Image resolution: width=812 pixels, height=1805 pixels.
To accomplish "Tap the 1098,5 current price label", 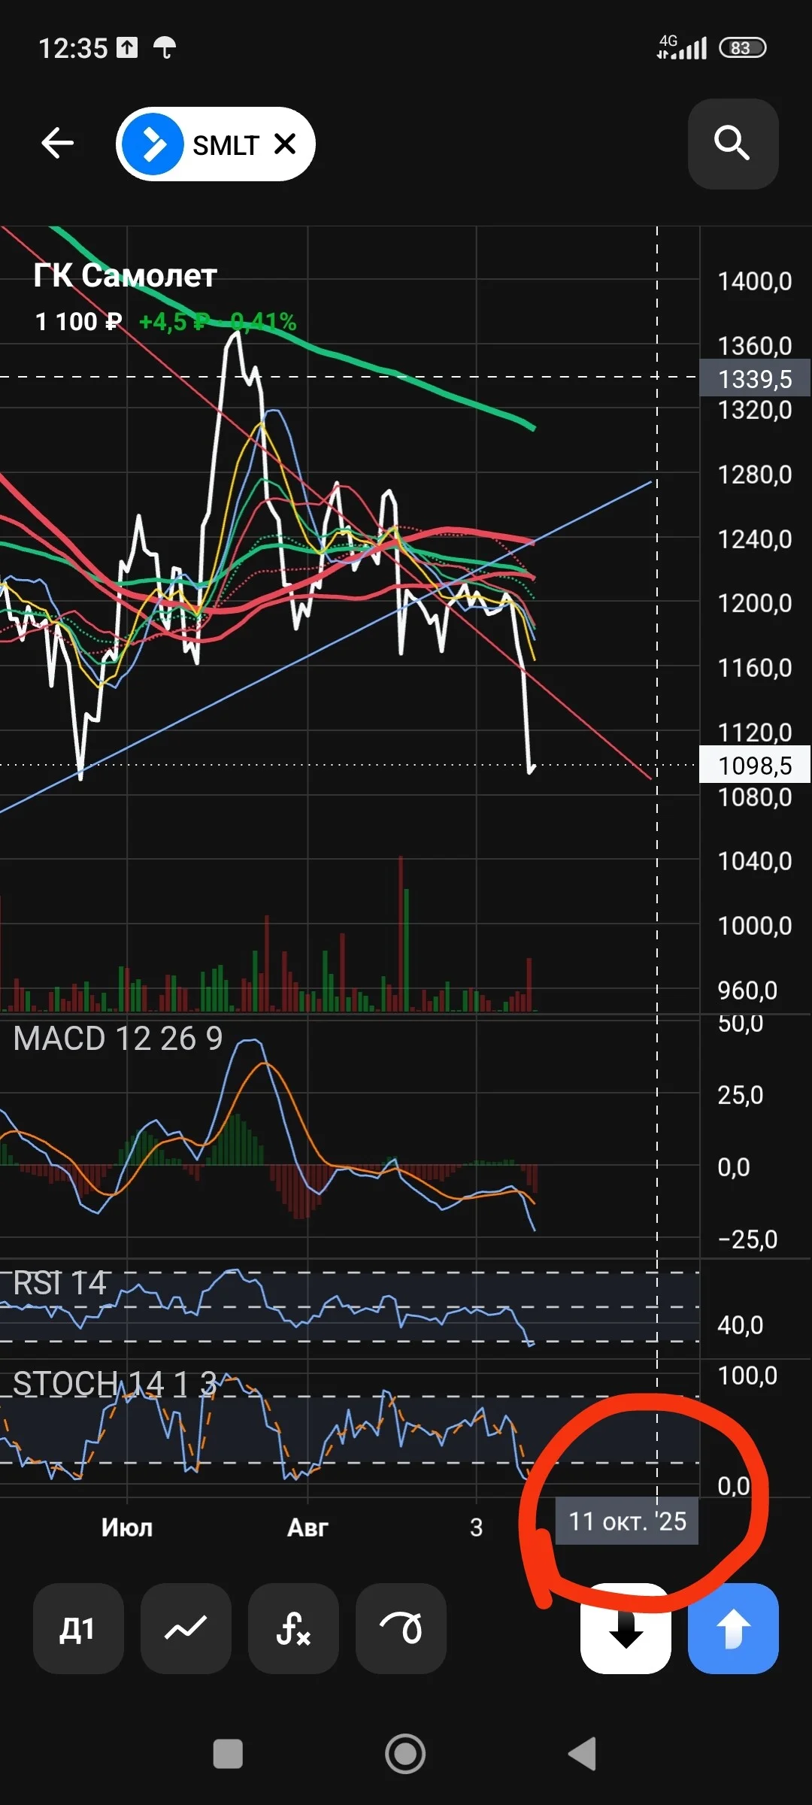I will pyautogui.click(x=755, y=765).
